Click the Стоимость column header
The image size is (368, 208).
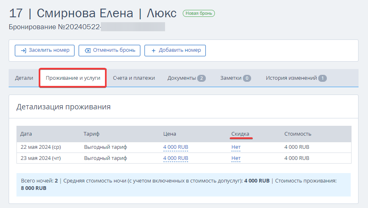[298, 134]
